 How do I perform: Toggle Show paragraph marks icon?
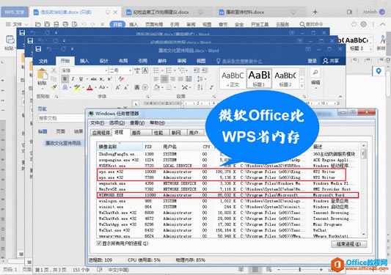tap(211, 87)
